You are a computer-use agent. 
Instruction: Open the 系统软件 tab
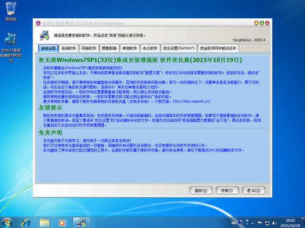coord(68,48)
